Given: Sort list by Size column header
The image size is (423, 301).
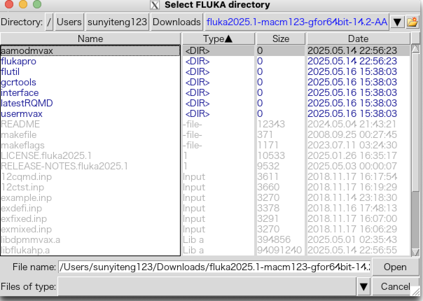Looking at the screenshot, I should (x=281, y=39).
